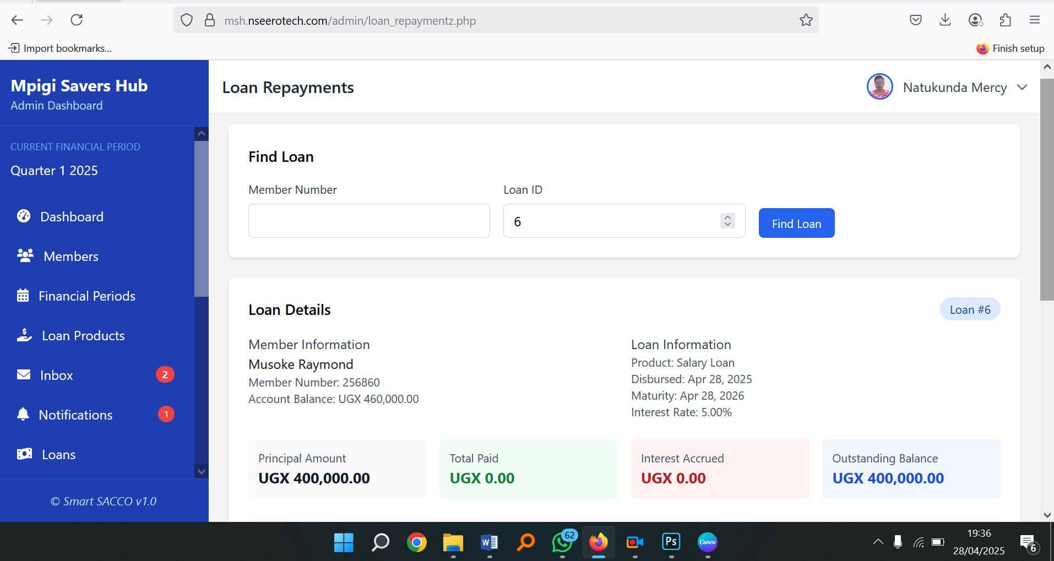This screenshot has height=561, width=1054.
Task: Expand the Natukunda Mercy user dropdown
Action: [x=1022, y=88]
